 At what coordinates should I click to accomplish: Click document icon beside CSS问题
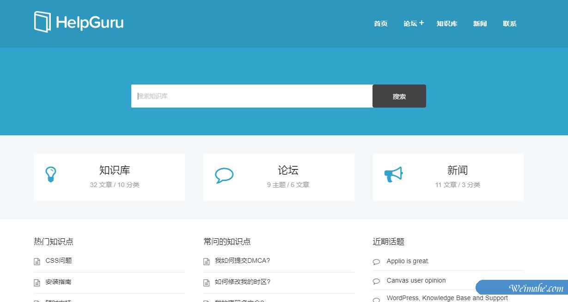[x=37, y=261]
